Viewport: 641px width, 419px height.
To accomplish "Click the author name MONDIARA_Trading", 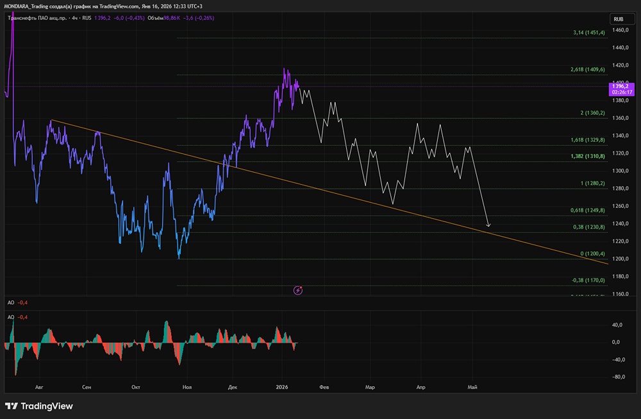I will [26, 6].
